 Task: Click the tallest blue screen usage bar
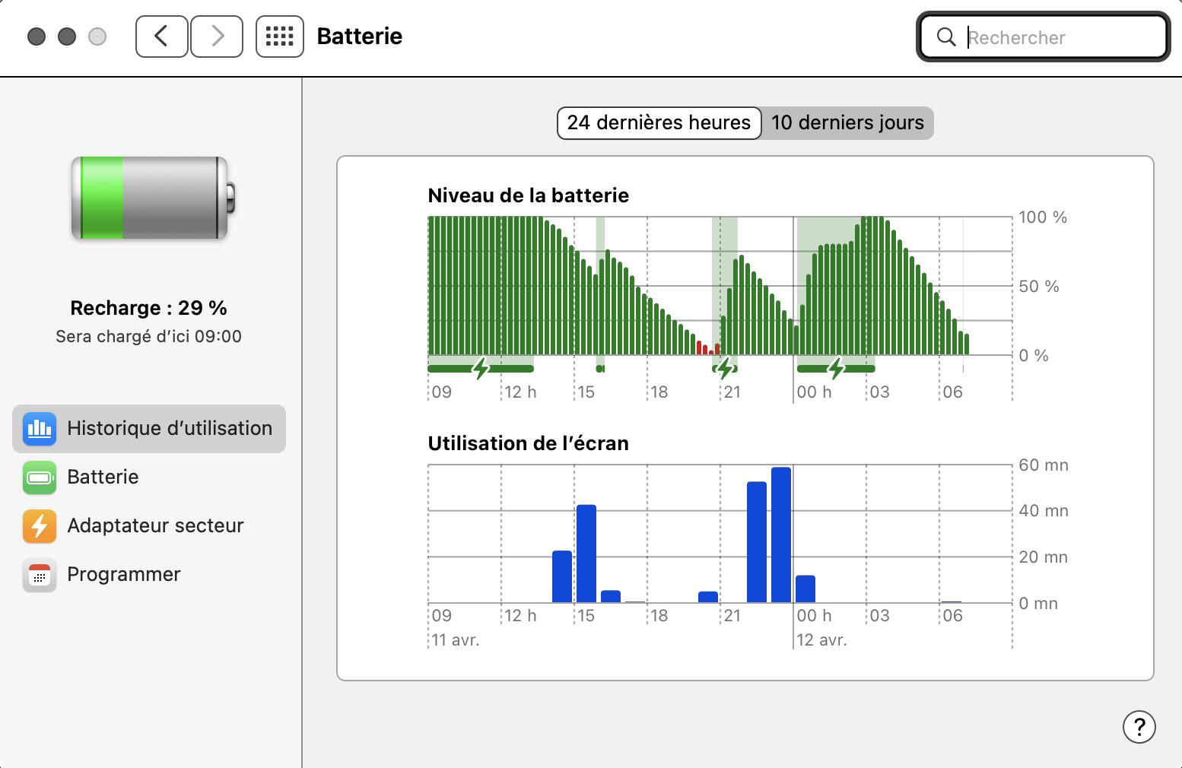pyautogui.click(x=781, y=535)
